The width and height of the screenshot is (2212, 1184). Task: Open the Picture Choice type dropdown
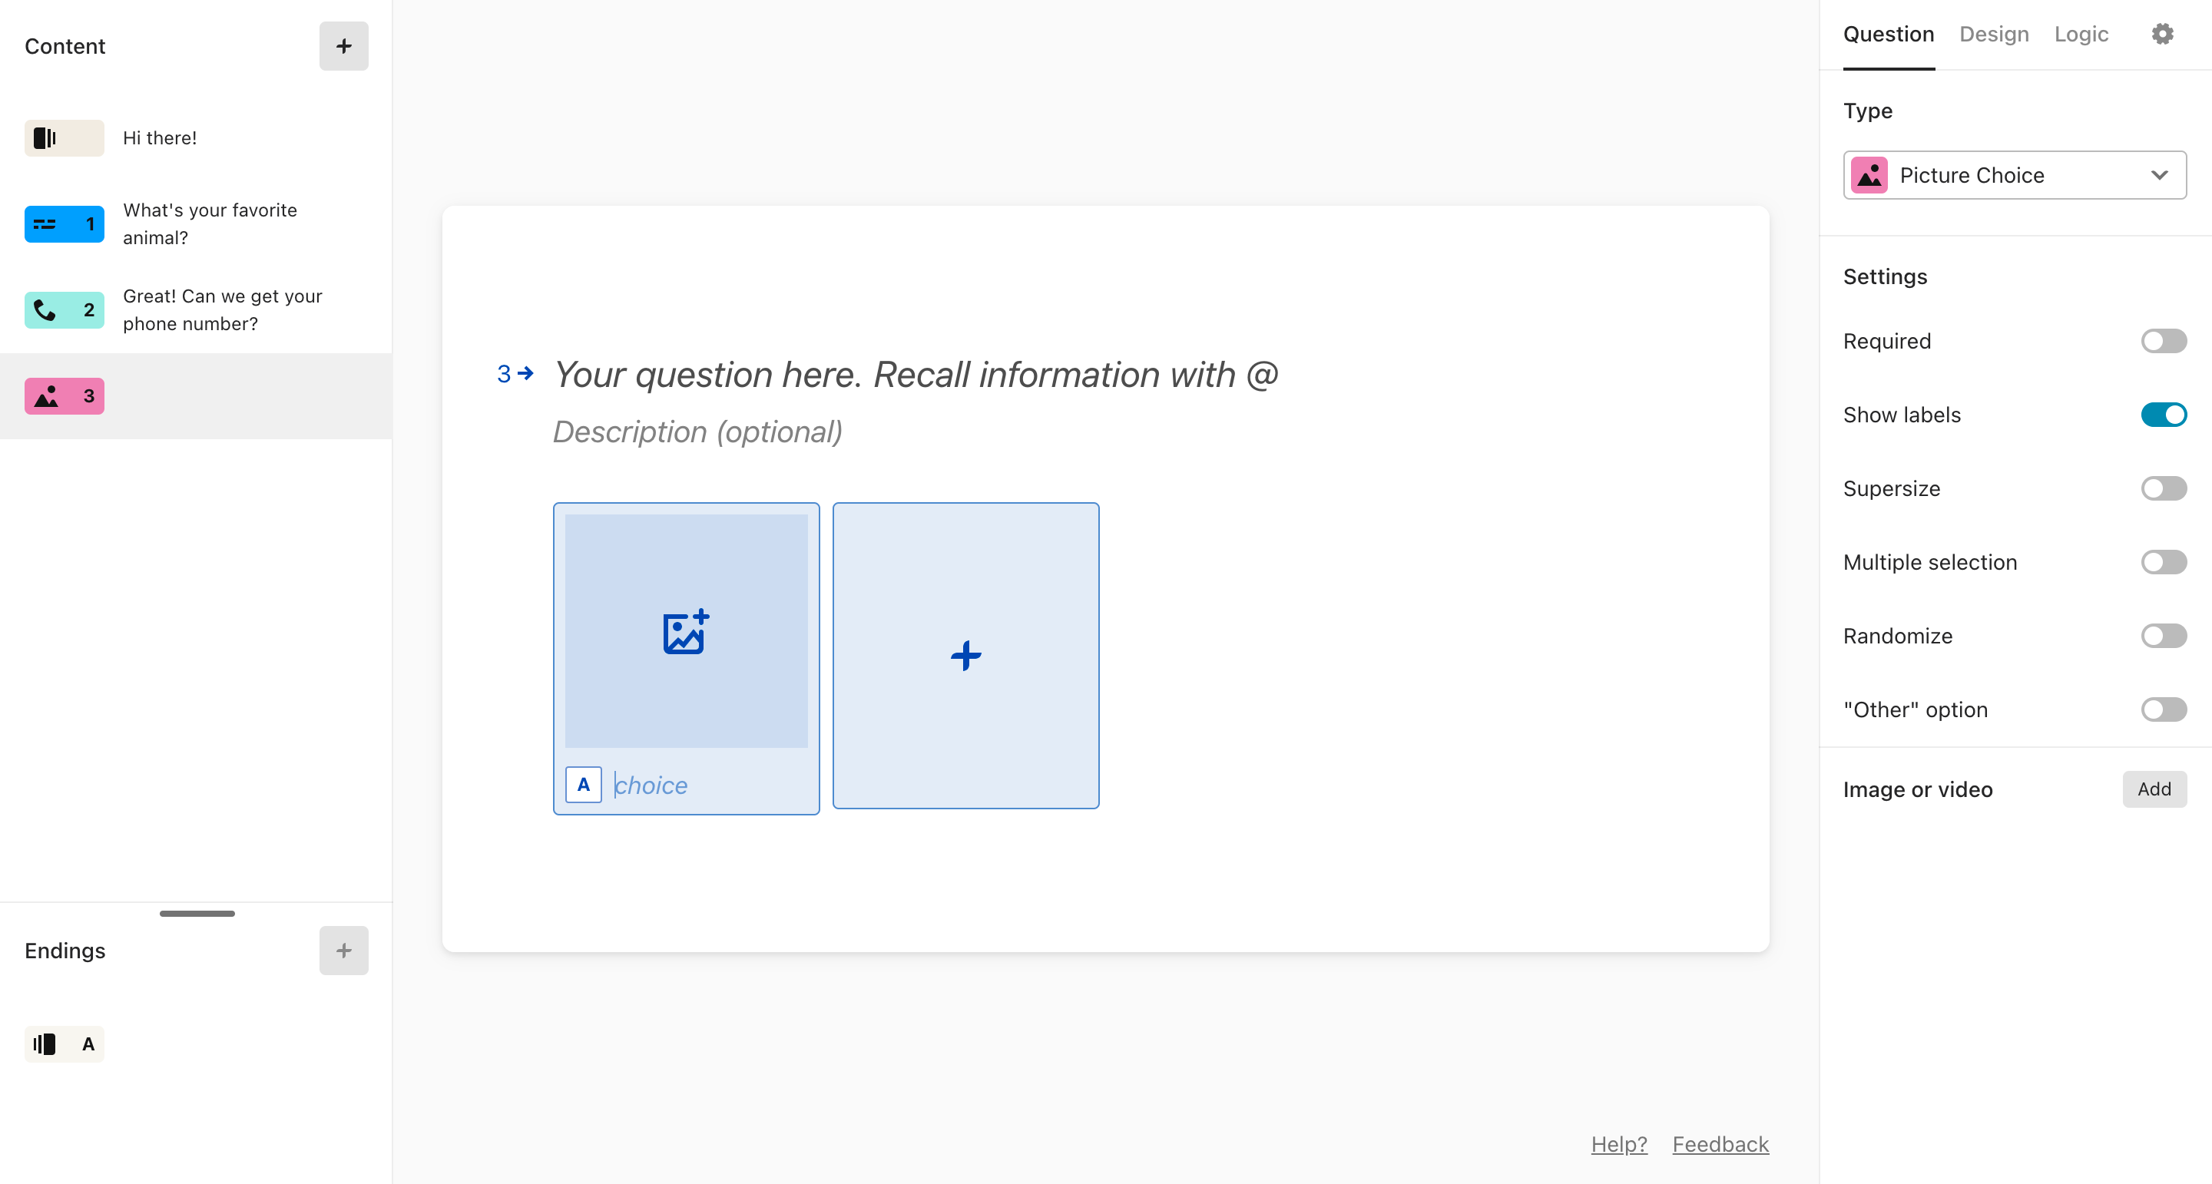pos(2015,175)
